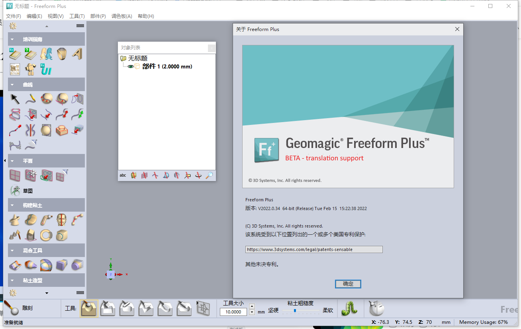521x329 pixels.
Task: Collapse the 平面 section
Action: pyautogui.click(x=12, y=161)
